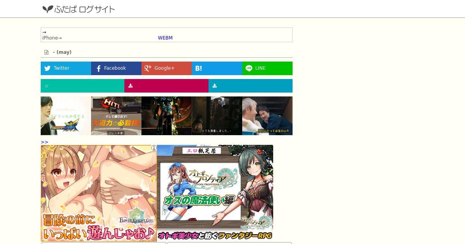Click the teal star favorite button
Image resolution: width=465 pixels, height=244 pixels.
click(83, 86)
